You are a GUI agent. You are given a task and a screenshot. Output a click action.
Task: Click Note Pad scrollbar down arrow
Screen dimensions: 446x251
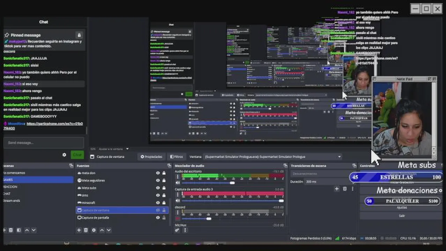pyautogui.click(x=434, y=153)
